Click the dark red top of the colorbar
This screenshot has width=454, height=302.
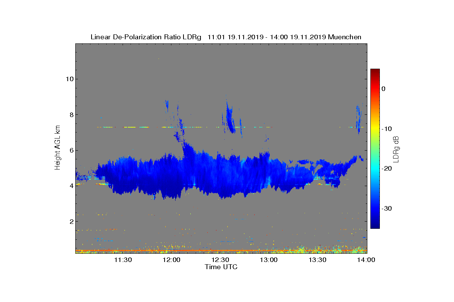[375, 71]
